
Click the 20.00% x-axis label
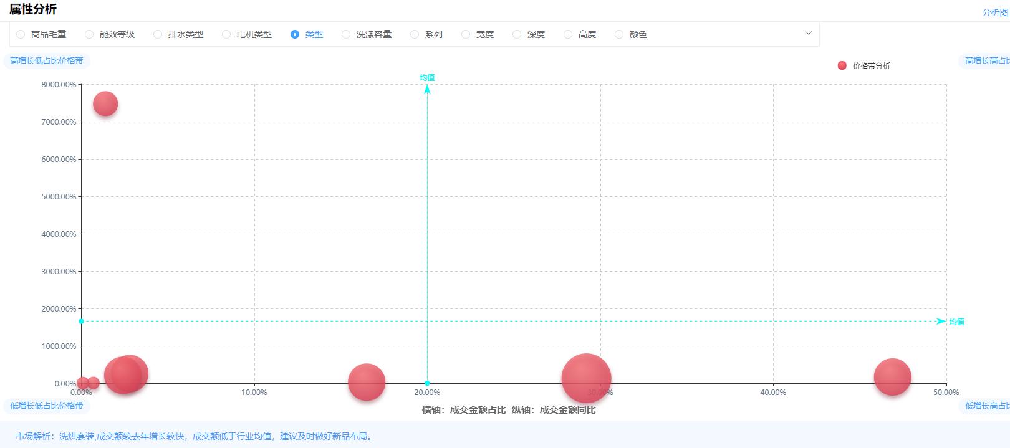(427, 393)
